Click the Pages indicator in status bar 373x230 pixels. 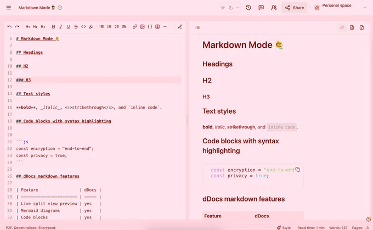coord(360,228)
